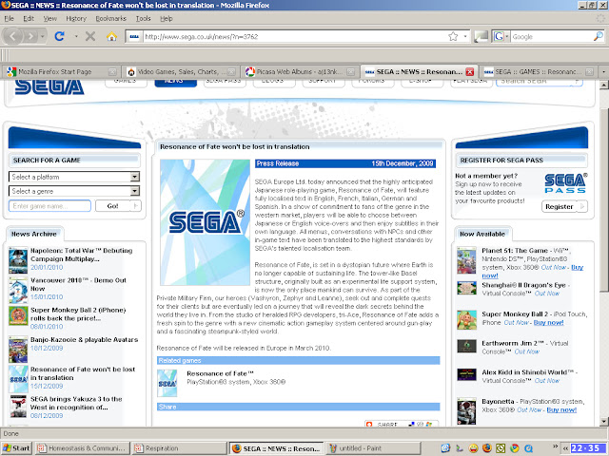609x456 pixels.
Task: Open search engine selector dropdown
Action: pos(501,36)
